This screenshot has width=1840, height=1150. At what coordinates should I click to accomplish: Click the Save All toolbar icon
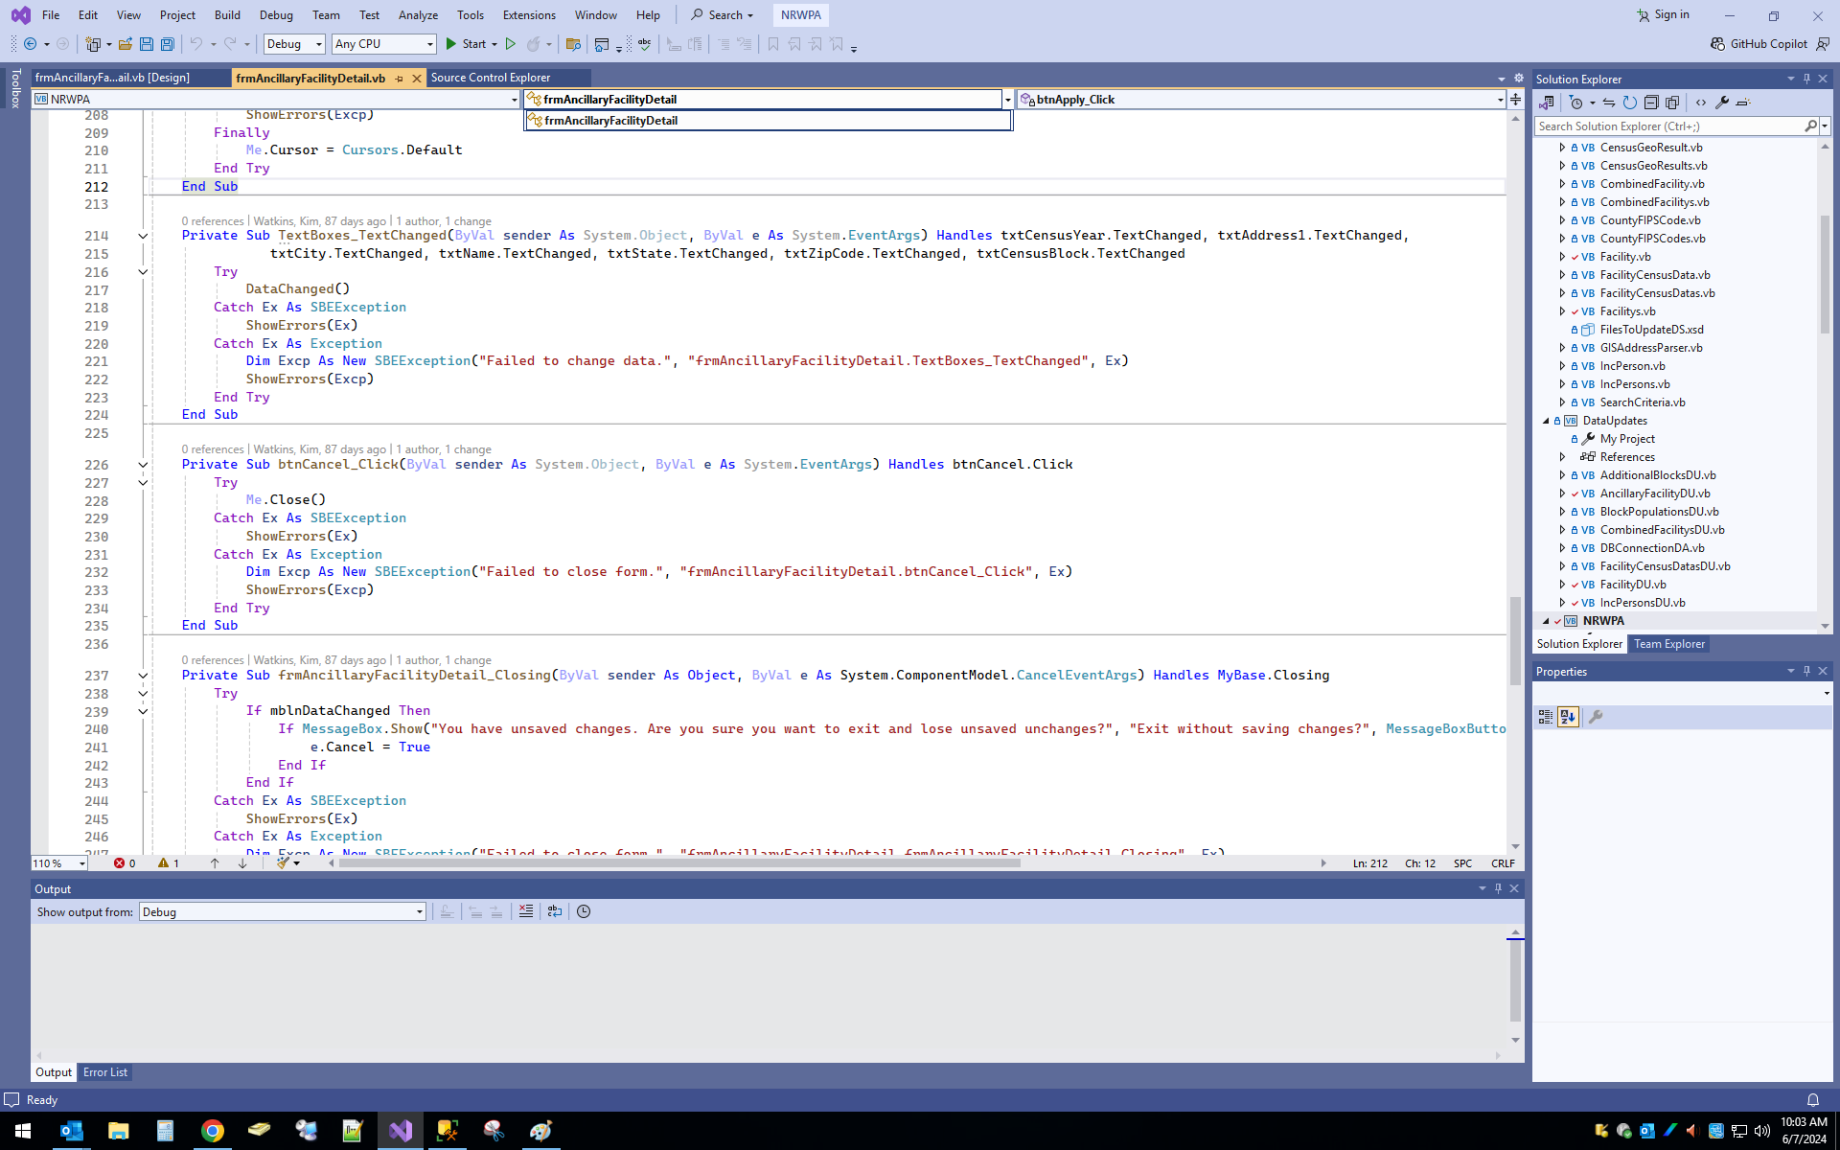168,44
